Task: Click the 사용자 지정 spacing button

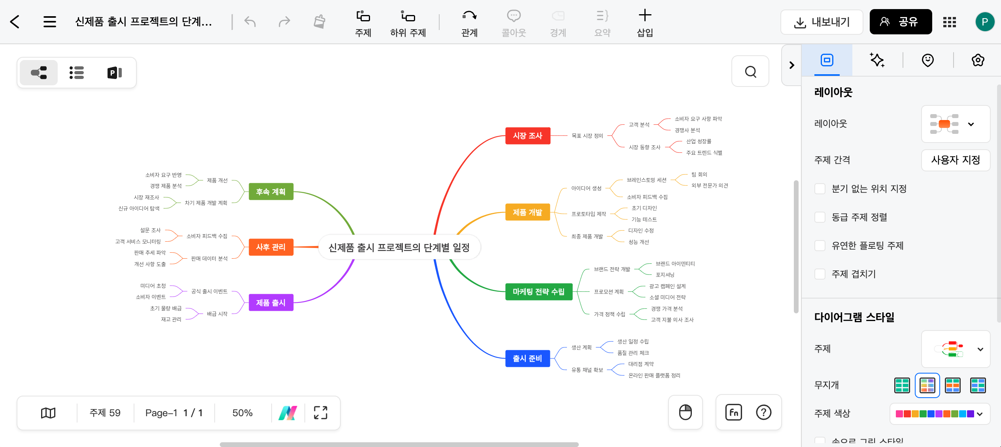Action: (956, 160)
